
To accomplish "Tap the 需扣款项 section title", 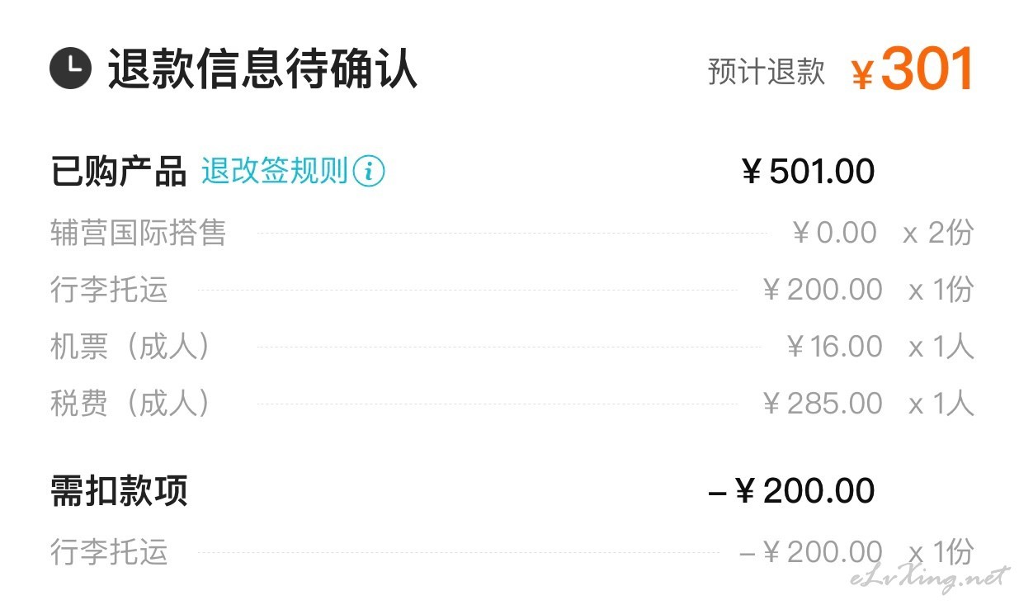I will (119, 491).
